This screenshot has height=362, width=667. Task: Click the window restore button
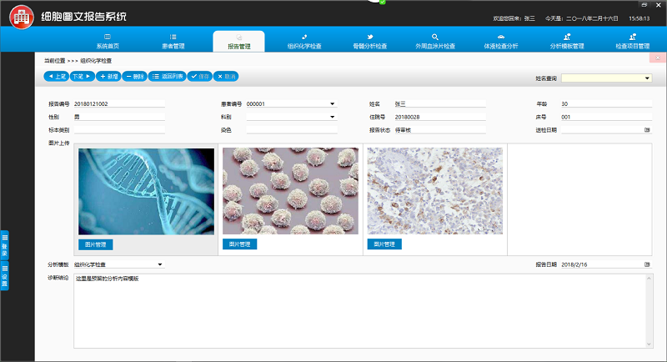coord(644,5)
